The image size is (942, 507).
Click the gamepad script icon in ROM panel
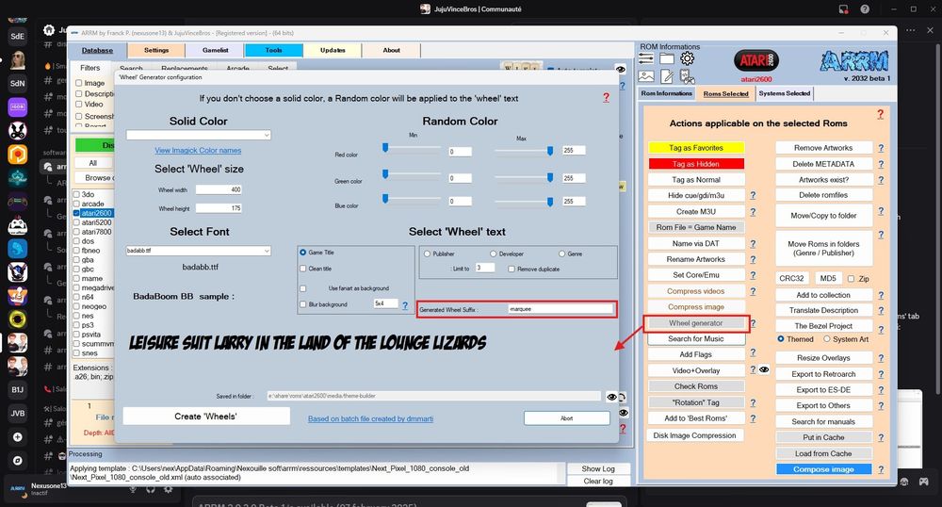click(x=688, y=76)
